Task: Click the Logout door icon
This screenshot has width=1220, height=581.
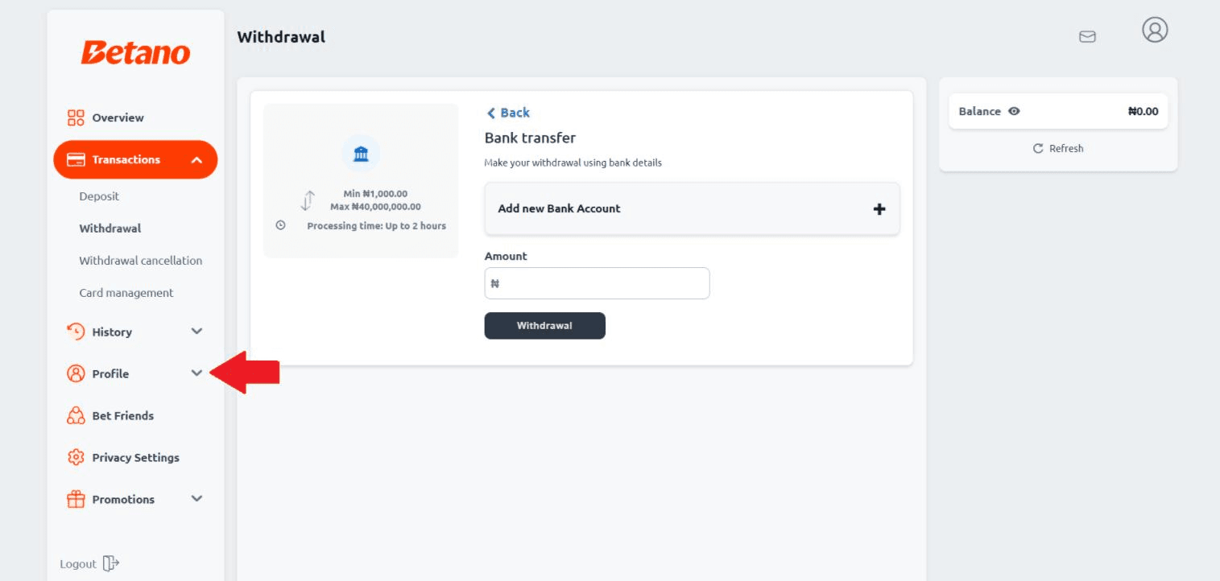Action: point(111,563)
